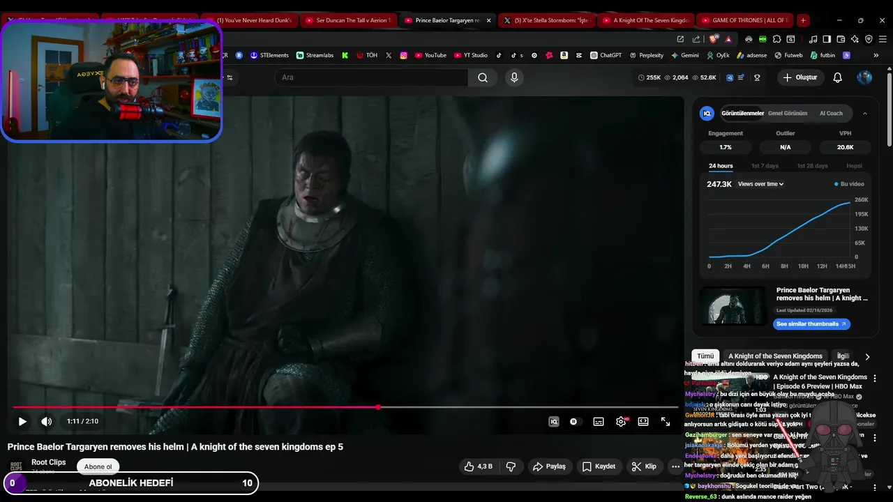
Task: Open YouTube bookmark
Action: click(430, 55)
